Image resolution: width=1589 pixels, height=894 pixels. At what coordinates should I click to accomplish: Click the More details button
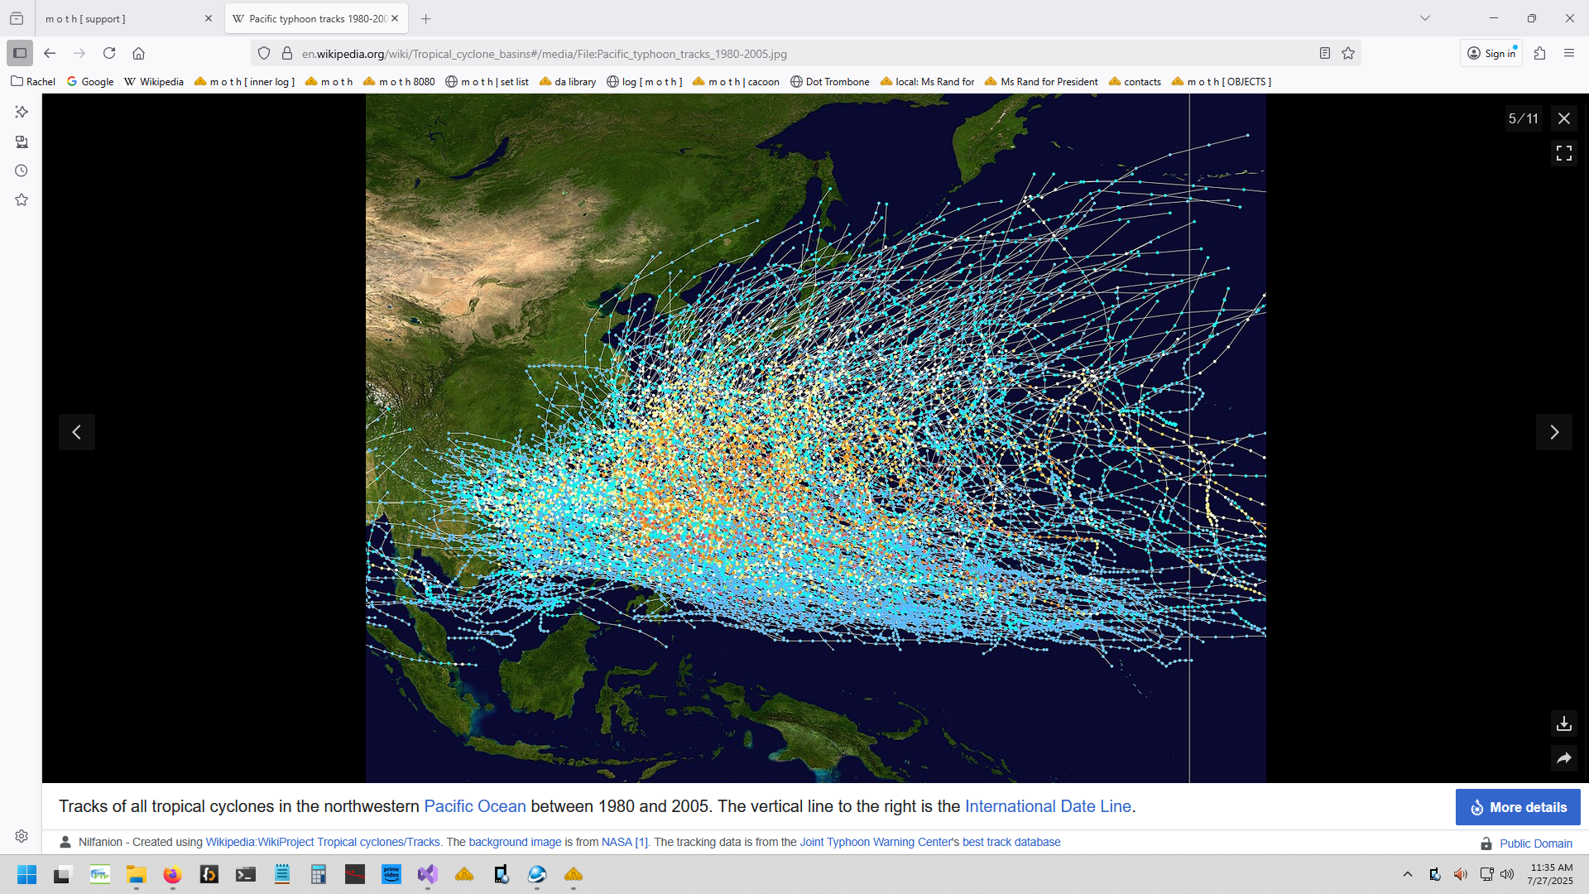[1517, 807]
